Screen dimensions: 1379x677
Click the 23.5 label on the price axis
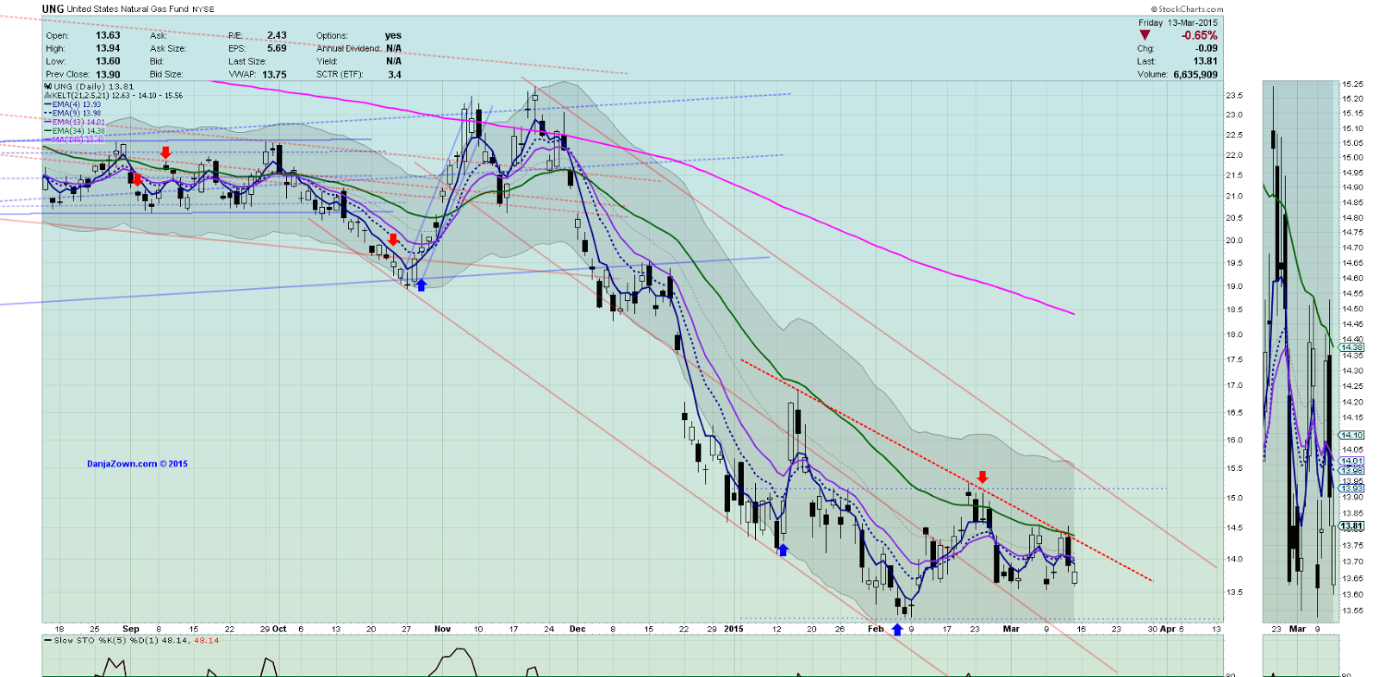[x=1234, y=96]
